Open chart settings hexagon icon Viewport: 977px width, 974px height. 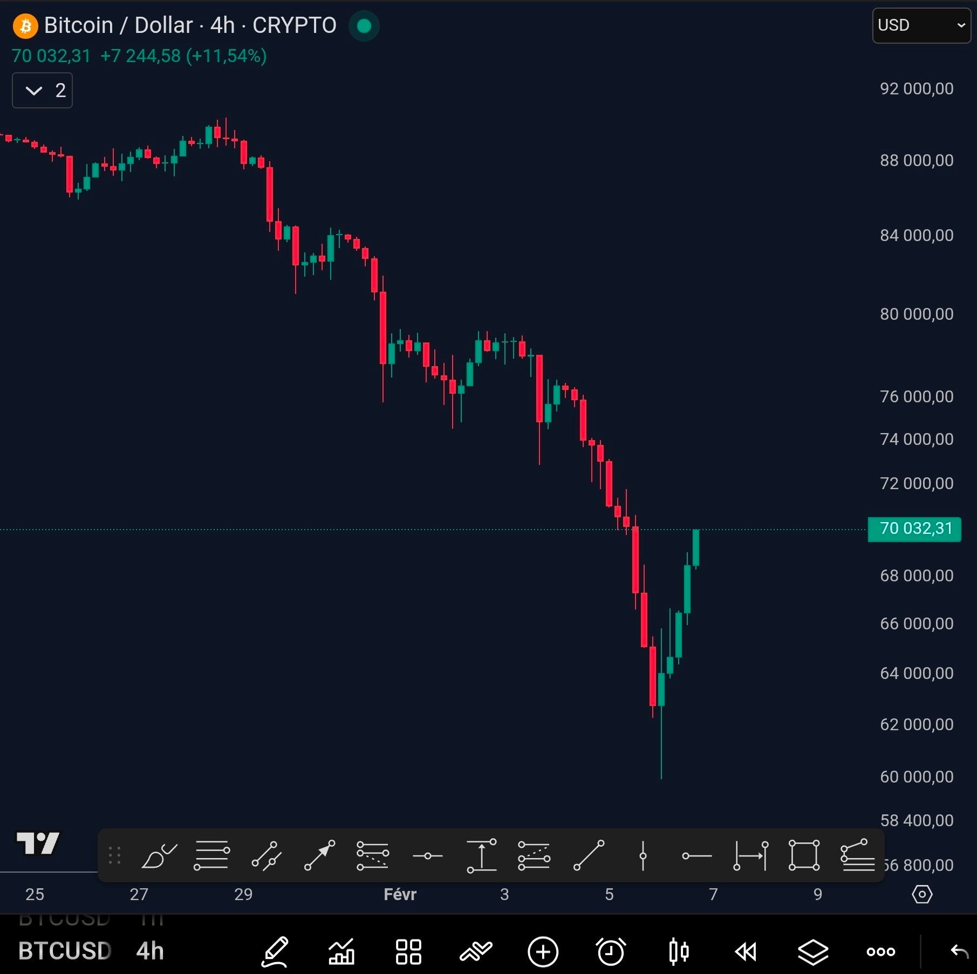[922, 895]
